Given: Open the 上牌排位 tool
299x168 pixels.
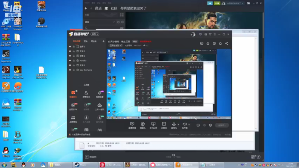Looking at the screenshot, I should coord(73,119).
